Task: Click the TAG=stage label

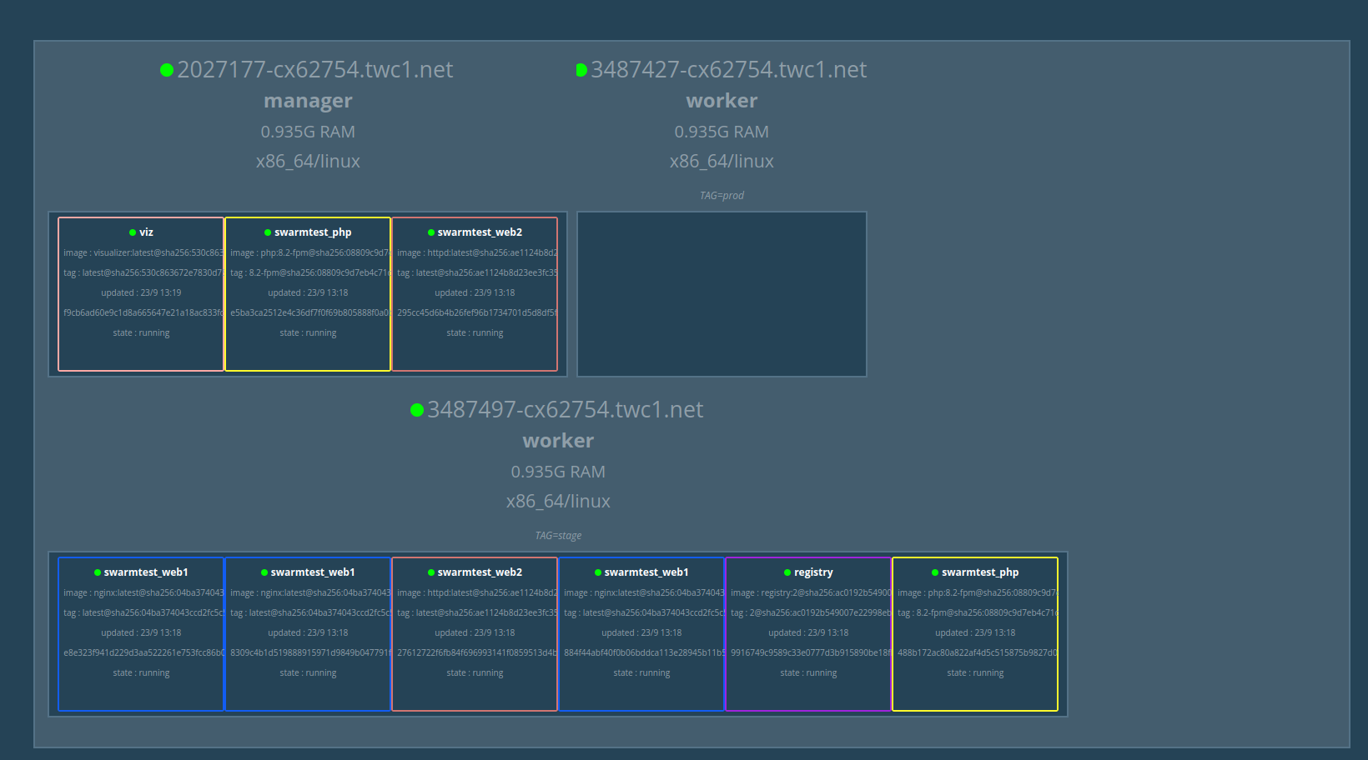Action: pos(558,536)
